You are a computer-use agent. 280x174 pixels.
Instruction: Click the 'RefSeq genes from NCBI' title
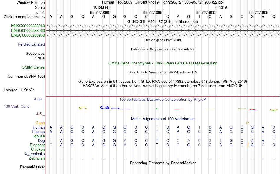[163, 40]
